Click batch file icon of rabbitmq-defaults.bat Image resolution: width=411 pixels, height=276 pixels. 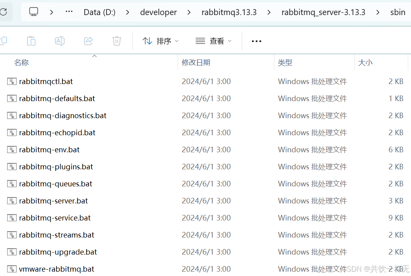pyautogui.click(x=12, y=98)
